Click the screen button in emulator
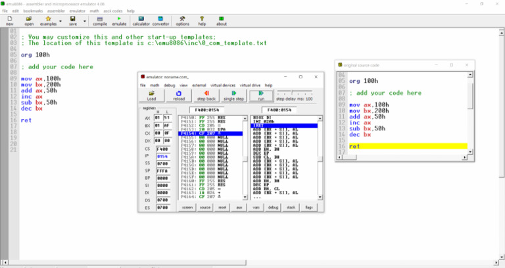505x268 pixels. pyautogui.click(x=187, y=207)
